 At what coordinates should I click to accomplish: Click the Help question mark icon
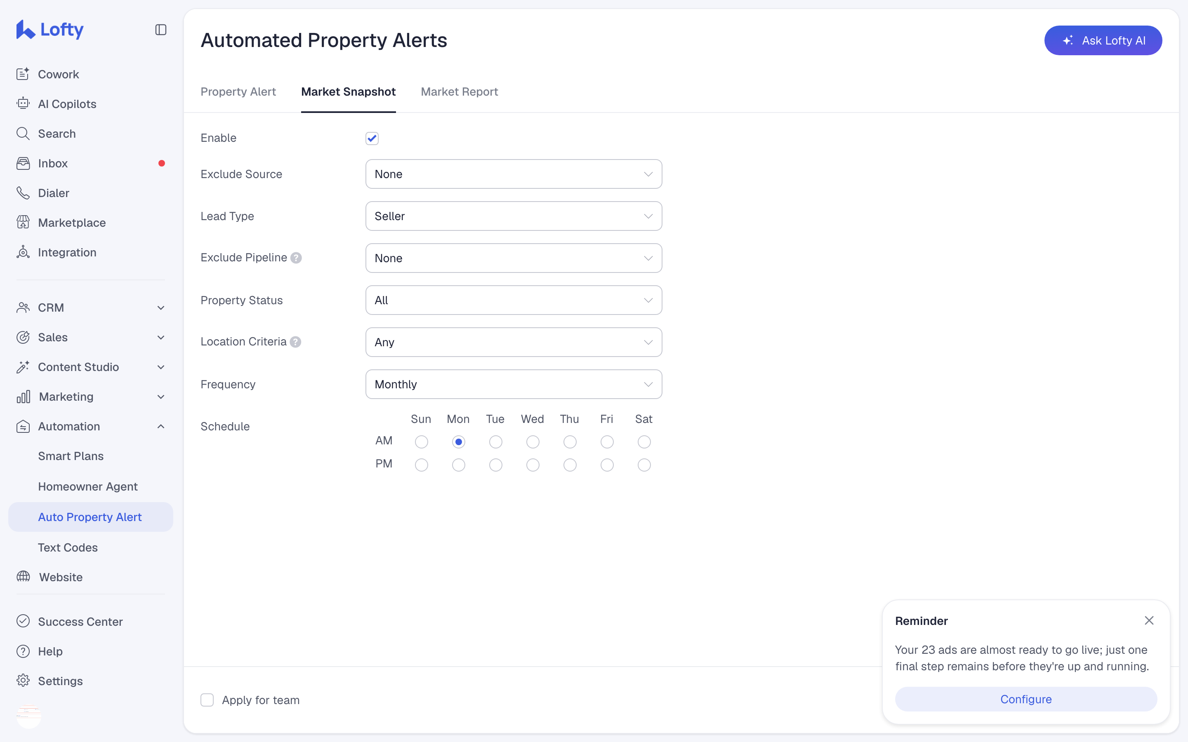pyautogui.click(x=23, y=651)
